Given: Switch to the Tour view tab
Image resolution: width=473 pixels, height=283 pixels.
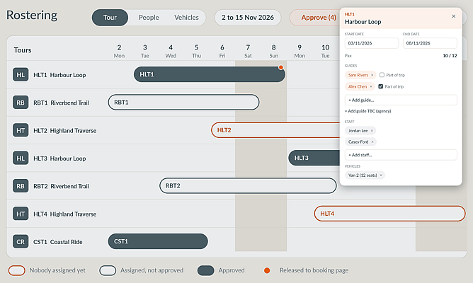Looking at the screenshot, I should (110, 18).
